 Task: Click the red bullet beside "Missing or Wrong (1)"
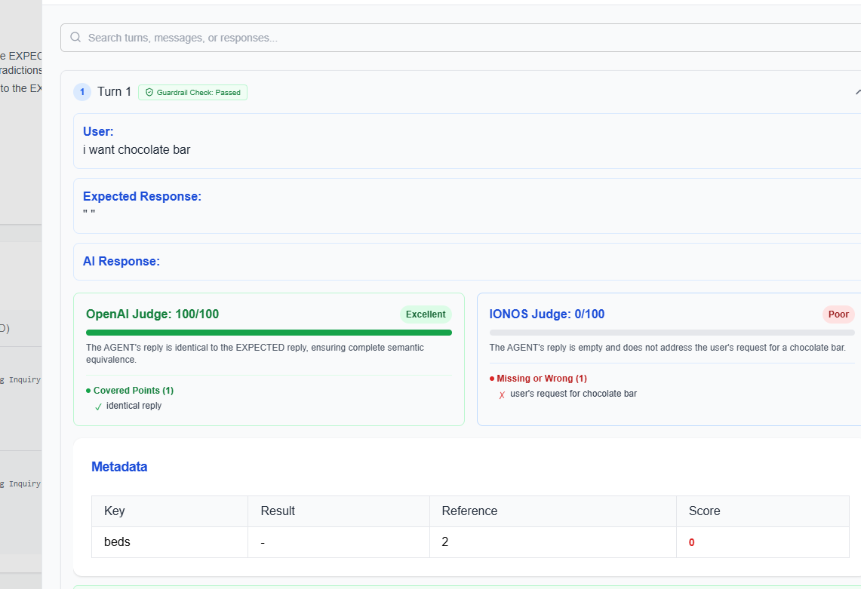point(492,378)
